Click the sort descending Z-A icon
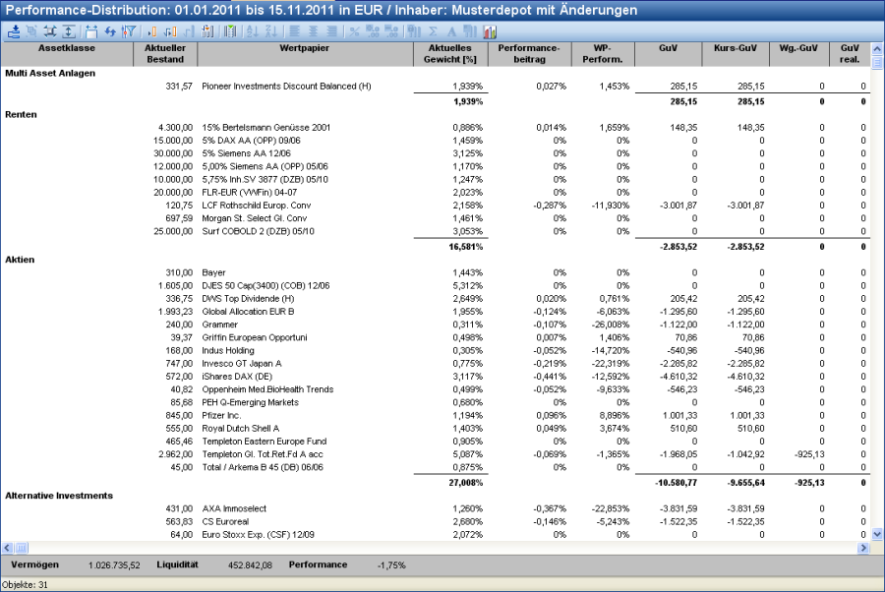885x592 pixels. (x=271, y=30)
